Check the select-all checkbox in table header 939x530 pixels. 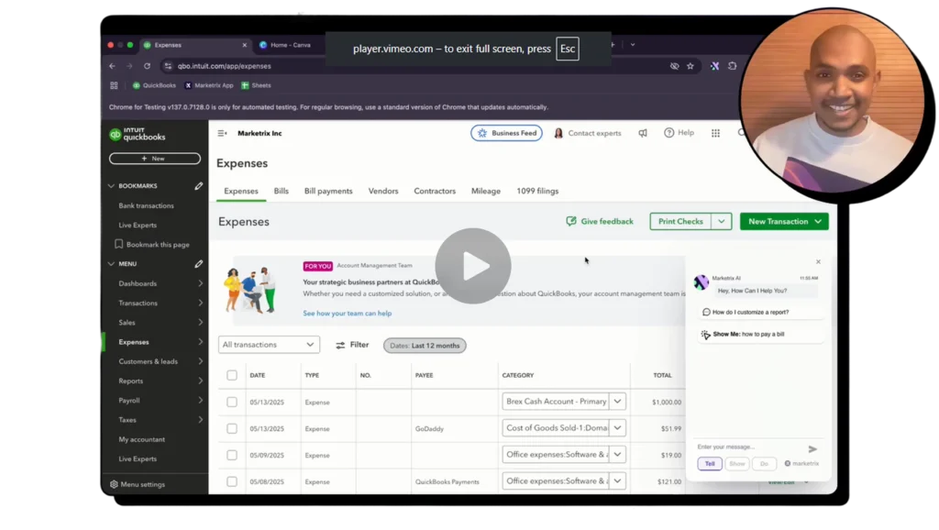tap(232, 375)
